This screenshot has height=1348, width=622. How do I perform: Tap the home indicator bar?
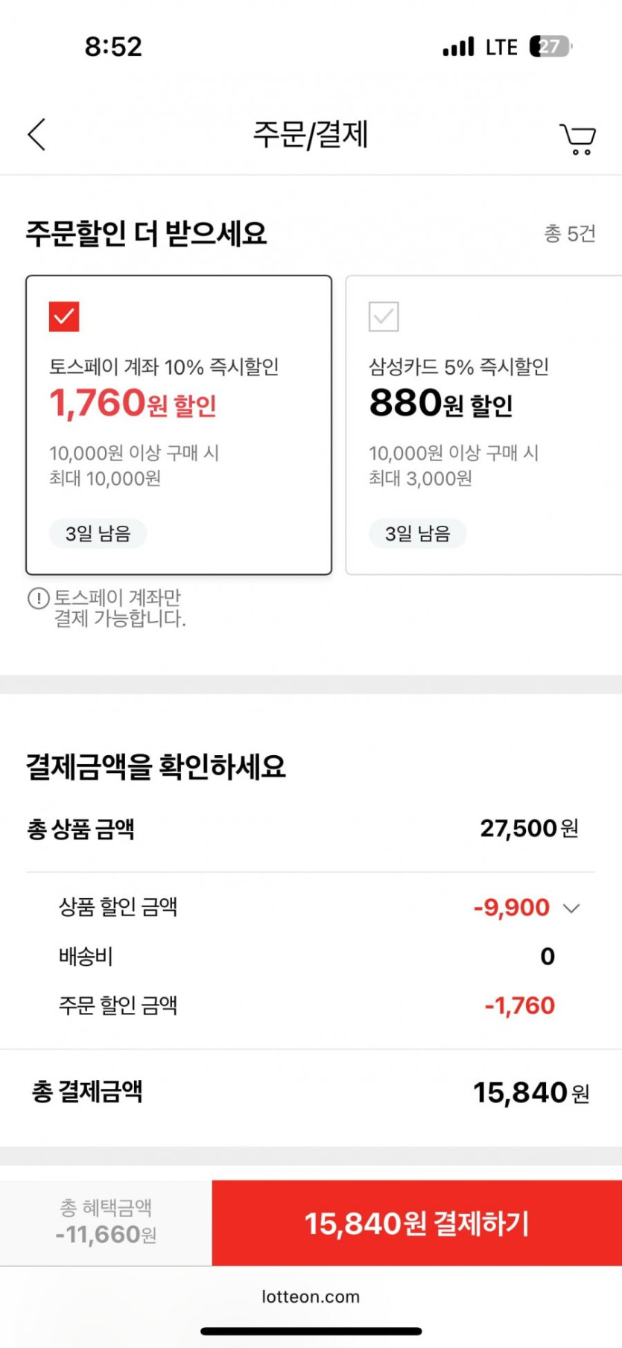point(311,1331)
